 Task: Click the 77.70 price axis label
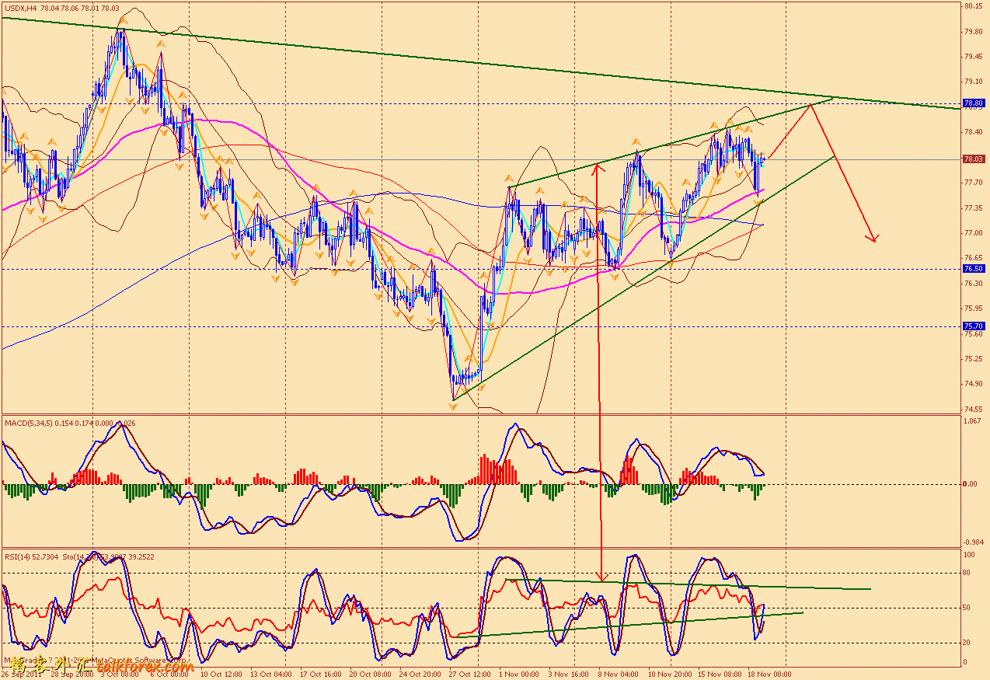point(974,183)
